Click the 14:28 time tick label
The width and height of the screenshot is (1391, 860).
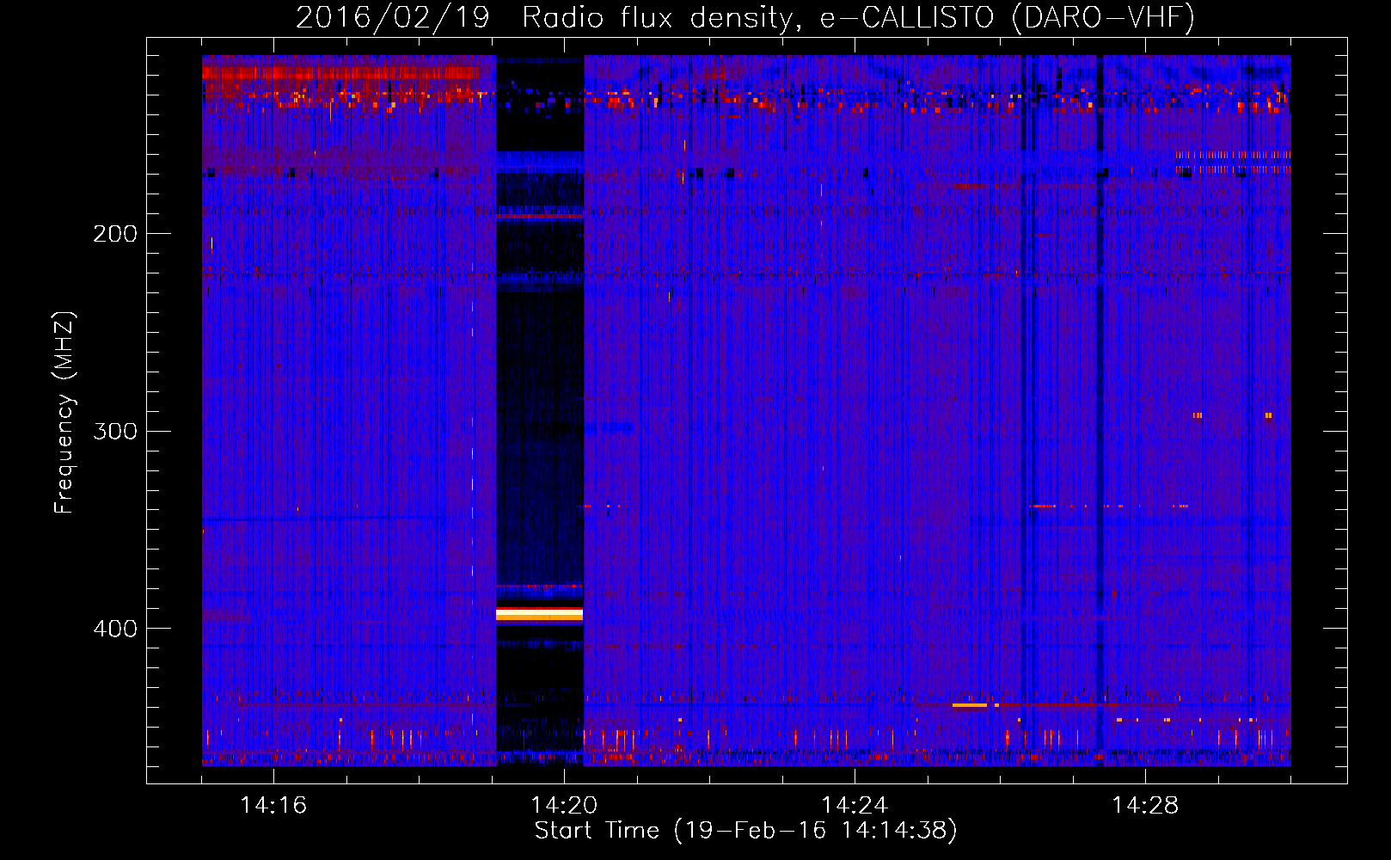click(1145, 806)
